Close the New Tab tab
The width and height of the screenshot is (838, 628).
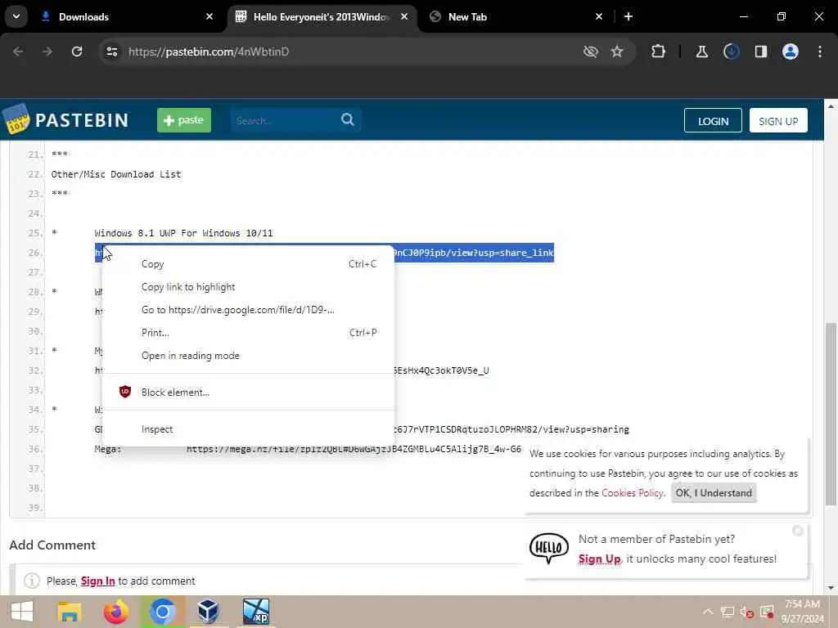coord(598,16)
